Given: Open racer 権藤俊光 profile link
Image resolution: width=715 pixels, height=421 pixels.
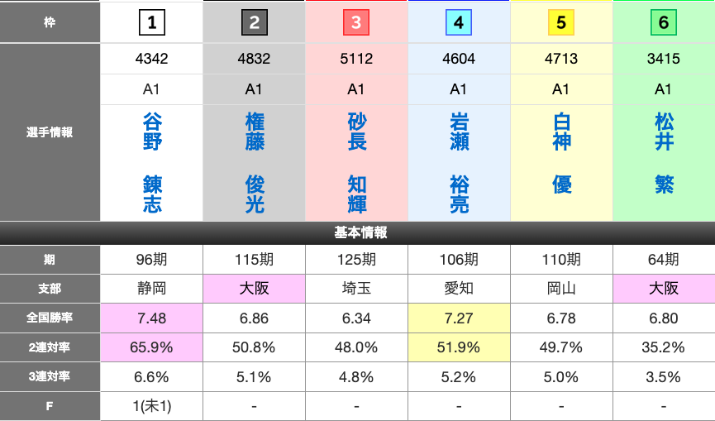Looking at the screenshot, I should click(255, 163).
